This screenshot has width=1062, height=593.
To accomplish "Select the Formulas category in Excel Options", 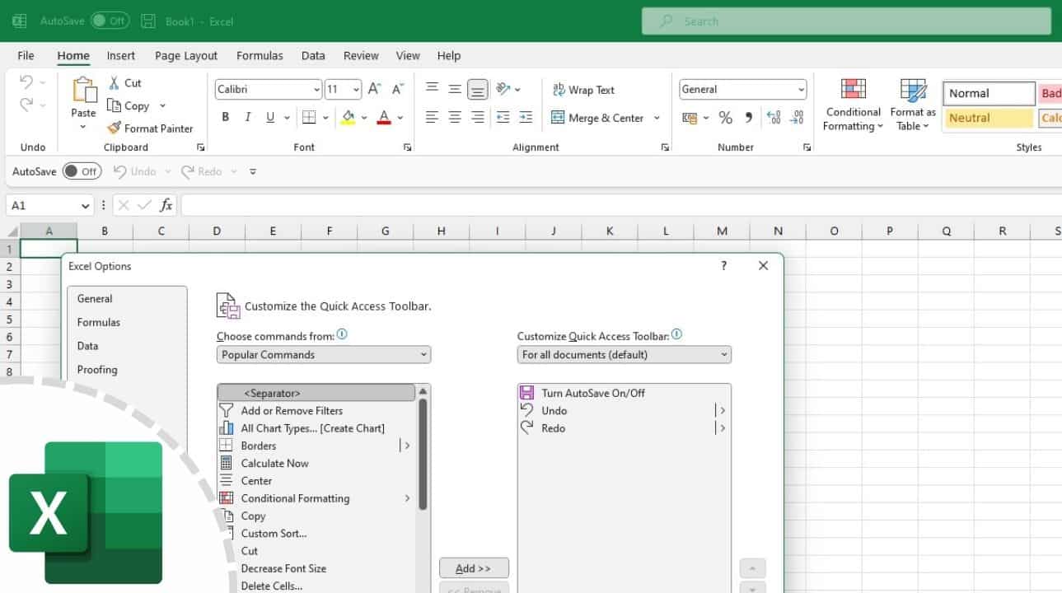I will point(99,322).
